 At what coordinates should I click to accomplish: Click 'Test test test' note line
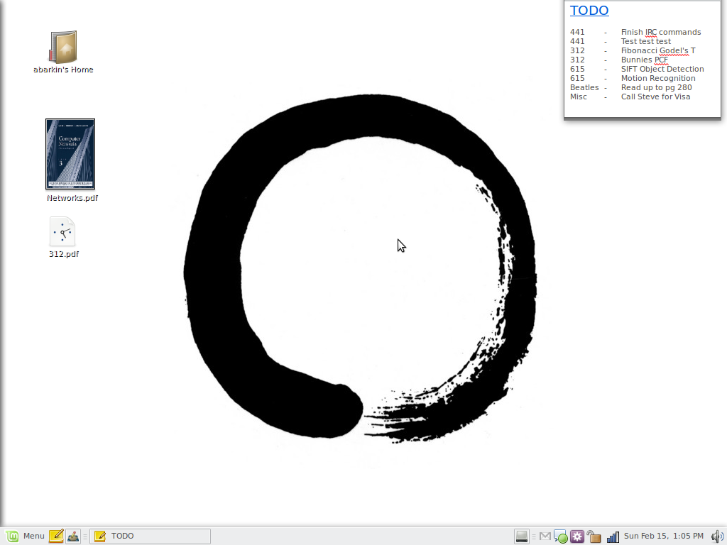pos(646,41)
